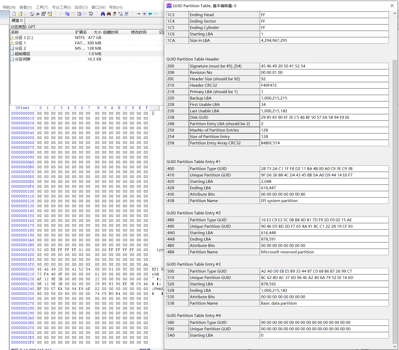
Task: Click the Find Hex Values icon
Action: [115, 14]
